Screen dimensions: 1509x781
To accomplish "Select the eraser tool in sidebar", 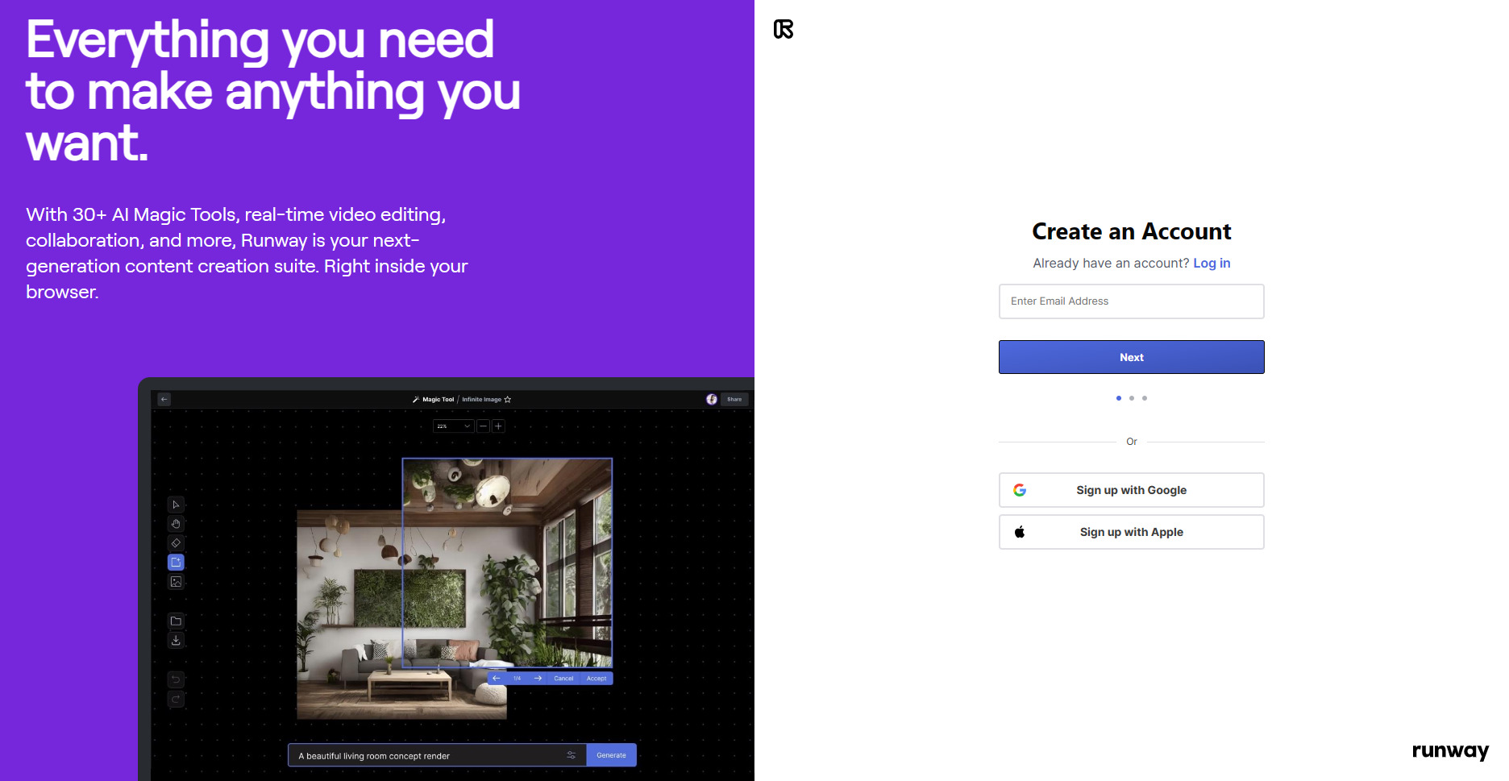I will click(176, 543).
